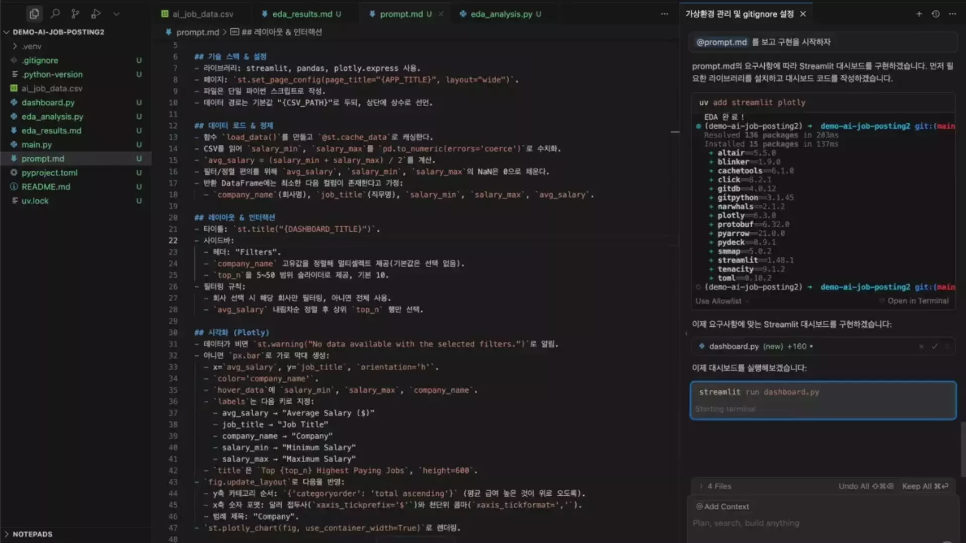Close the 가상환경 관리 chat tab

point(803,14)
